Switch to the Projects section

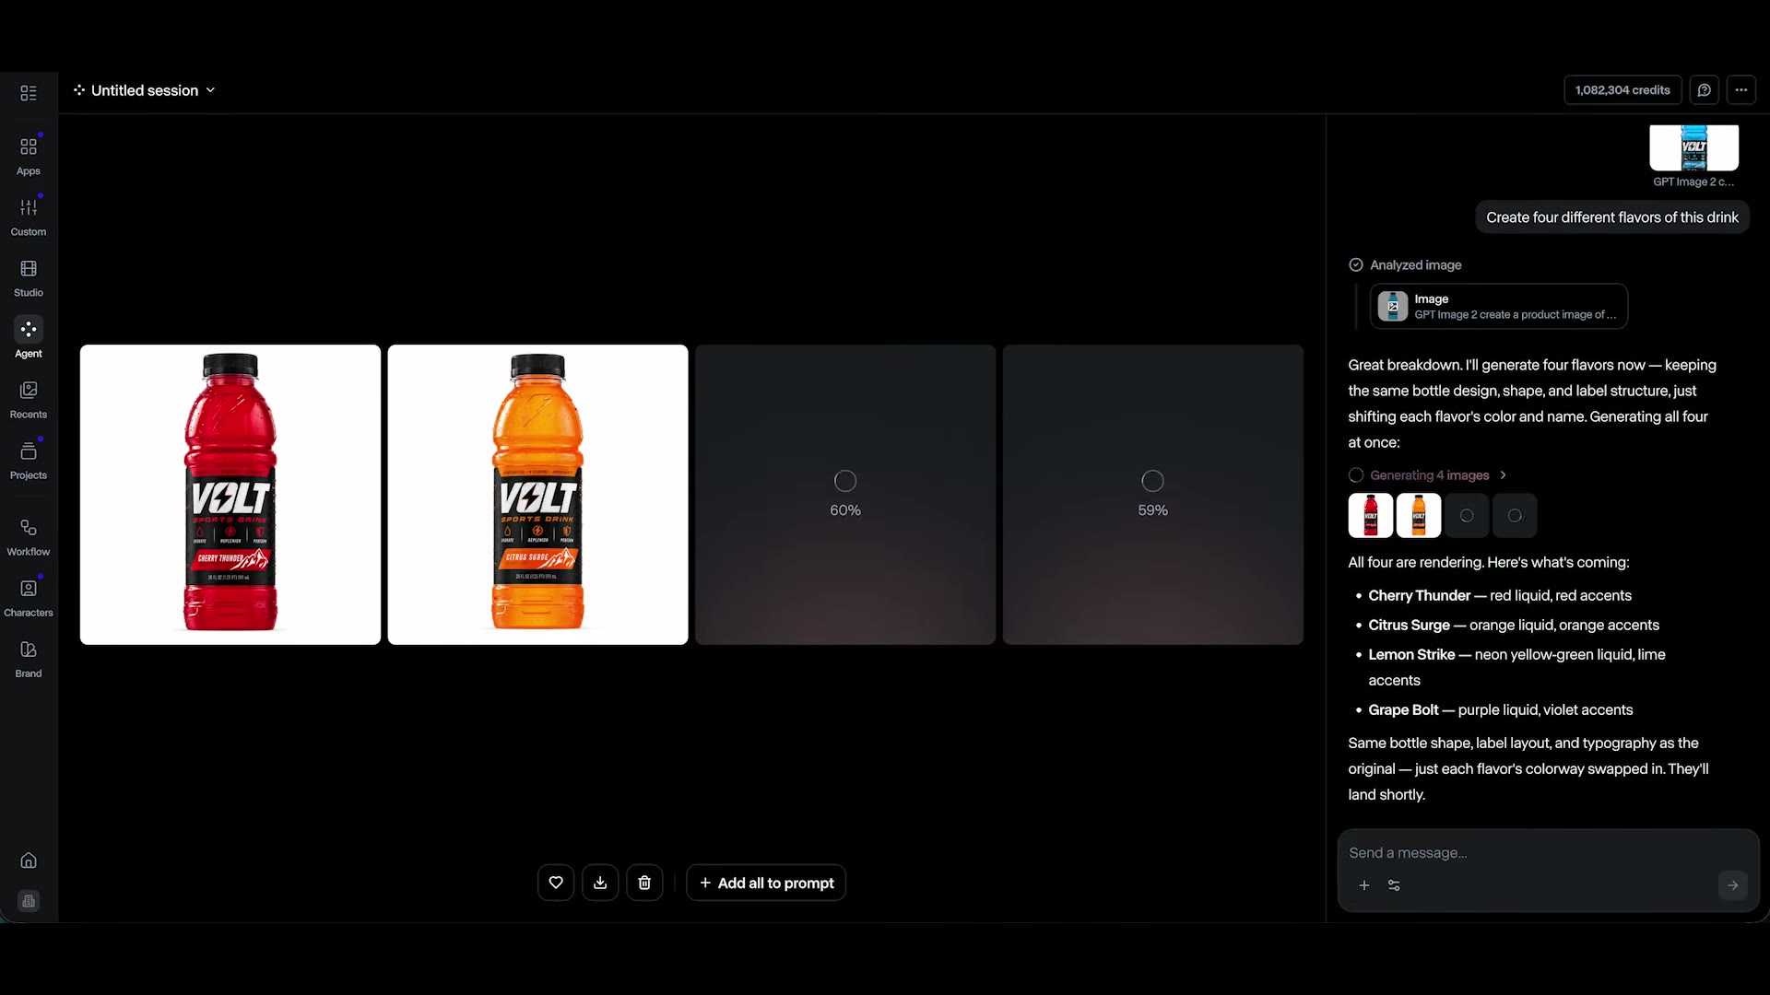tap(29, 461)
